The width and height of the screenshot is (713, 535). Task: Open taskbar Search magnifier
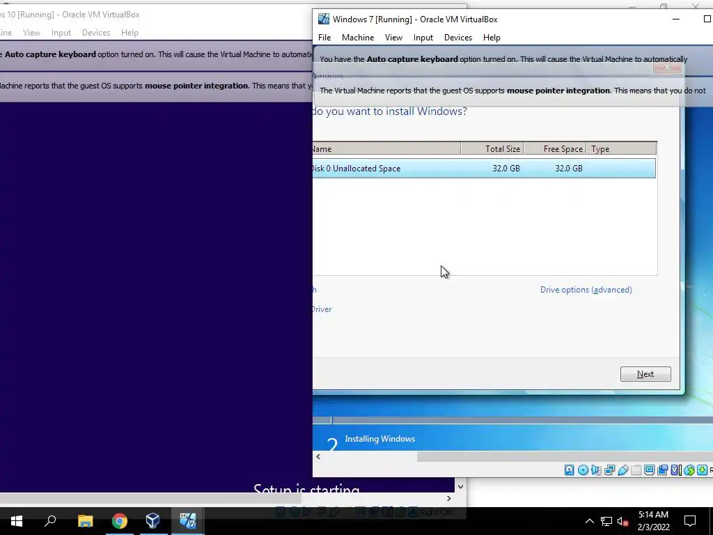tap(50, 520)
